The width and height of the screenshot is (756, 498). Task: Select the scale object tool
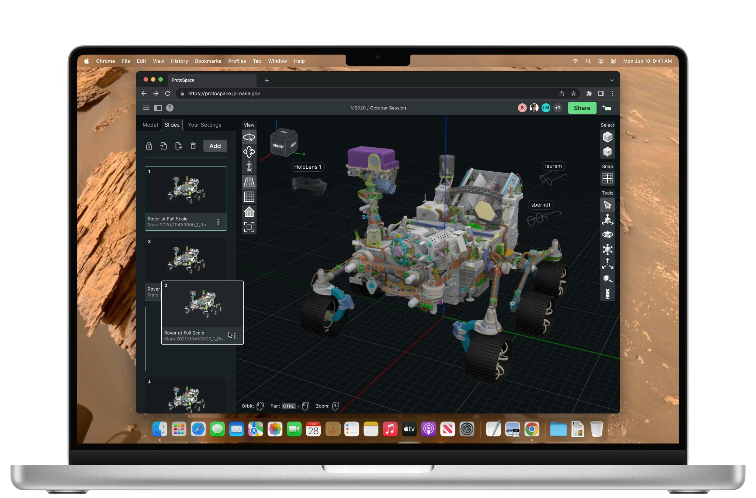608,250
